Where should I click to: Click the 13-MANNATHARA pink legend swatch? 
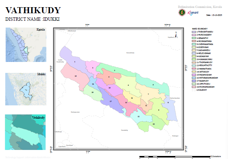(194, 69)
